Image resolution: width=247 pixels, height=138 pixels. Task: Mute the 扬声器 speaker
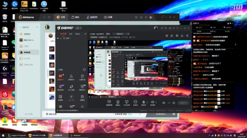click(x=152, y=103)
